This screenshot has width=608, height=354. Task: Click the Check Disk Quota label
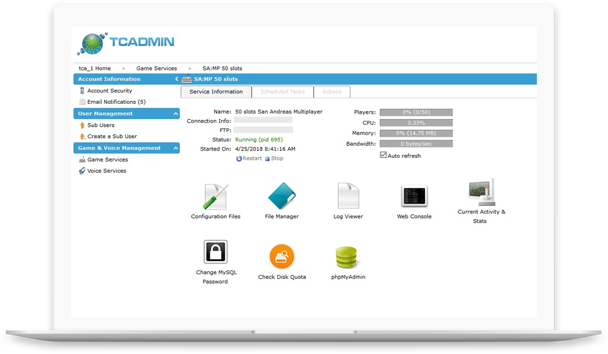click(282, 277)
